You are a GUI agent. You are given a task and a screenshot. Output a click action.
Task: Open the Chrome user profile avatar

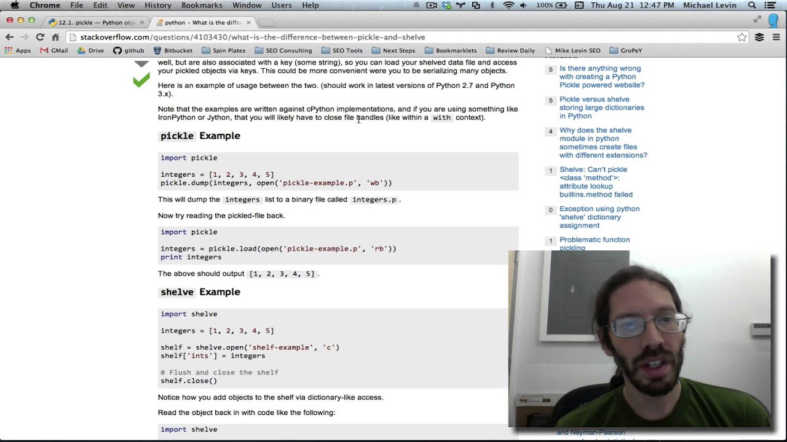tap(773, 21)
